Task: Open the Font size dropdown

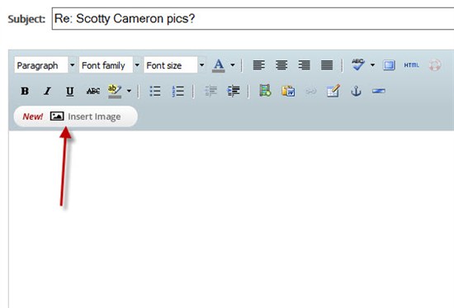Action: click(x=175, y=65)
